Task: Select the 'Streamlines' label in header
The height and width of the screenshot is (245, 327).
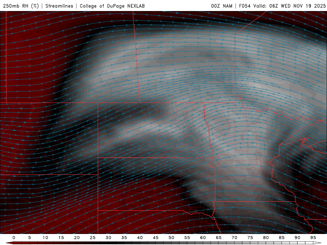Action: (x=59, y=6)
